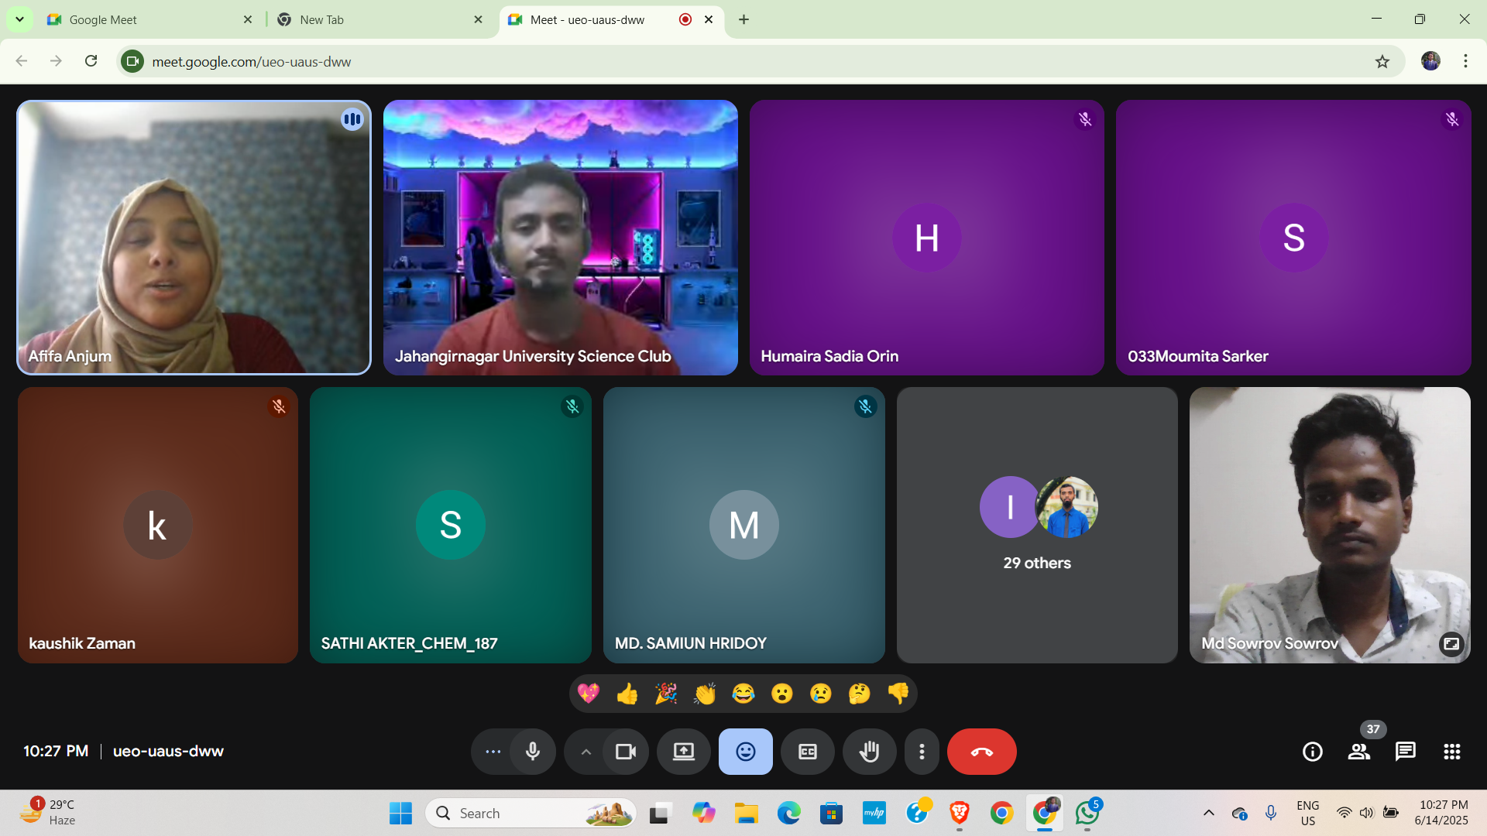Hide the emoji reactions bar toggle
The height and width of the screenshot is (836, 1487).
[745, 752]
